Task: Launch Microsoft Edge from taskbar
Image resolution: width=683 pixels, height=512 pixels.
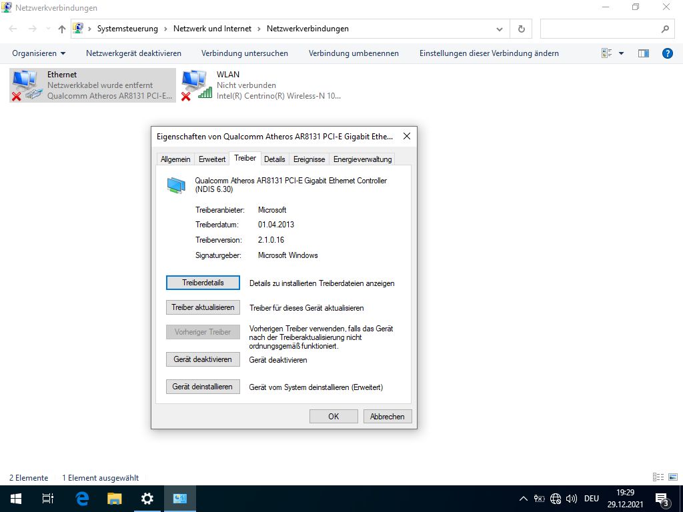Action: [x=81, y=499]
